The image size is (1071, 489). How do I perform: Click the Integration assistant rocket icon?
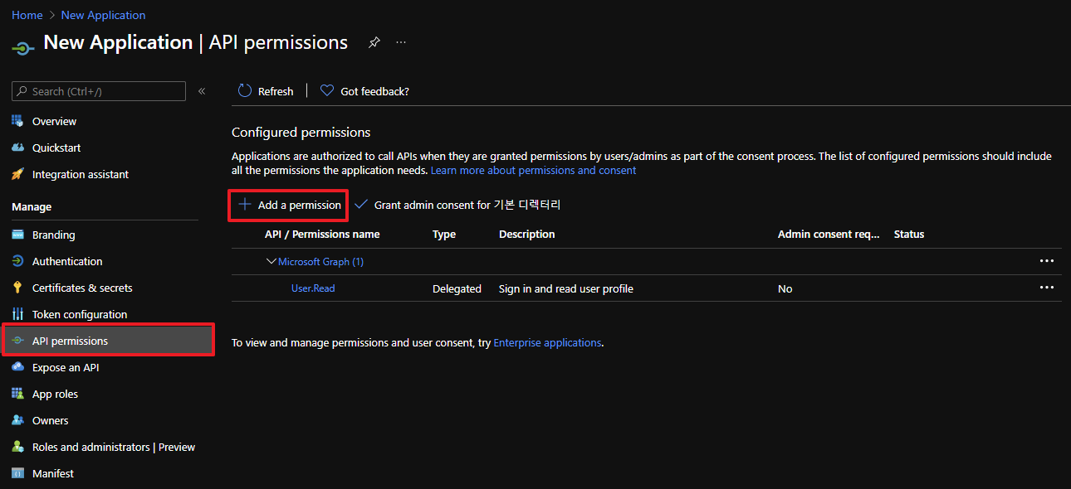(x=17, y=174)
